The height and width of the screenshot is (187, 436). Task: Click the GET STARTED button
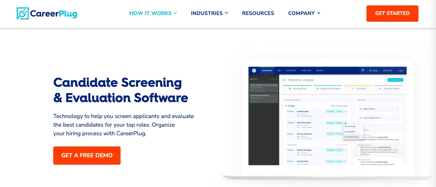tap(392, 13)
